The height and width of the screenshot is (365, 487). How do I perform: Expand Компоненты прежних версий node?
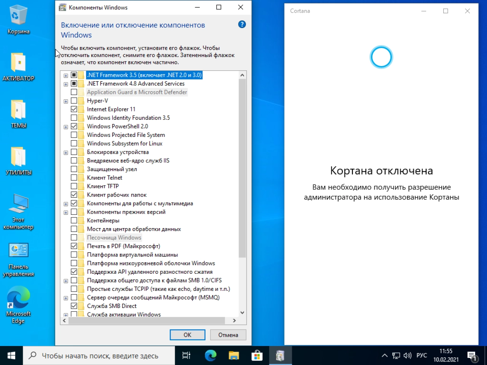pyautogui.click(x=66, y=213)
